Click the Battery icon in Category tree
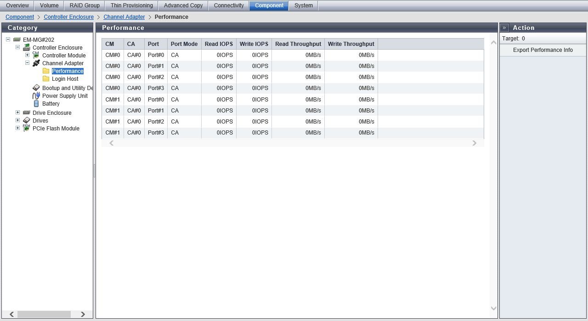 coord(36,103)
